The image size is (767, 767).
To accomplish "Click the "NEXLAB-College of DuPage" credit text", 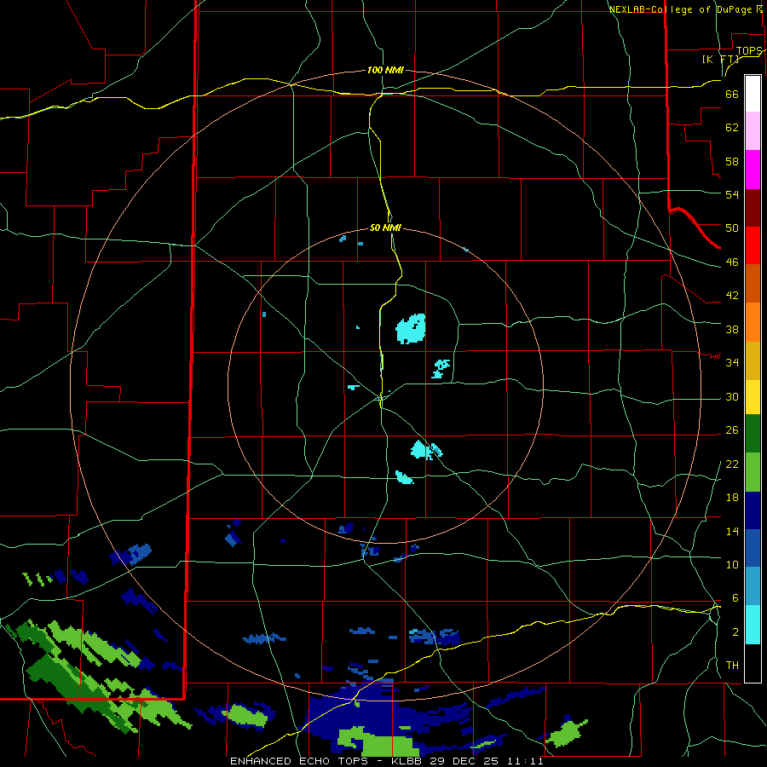I will click(680, 9).
